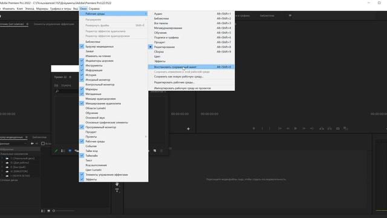The image size is (387, 218).
Task: Add marker in the Program monitor
Action: [x=254, y=128]
